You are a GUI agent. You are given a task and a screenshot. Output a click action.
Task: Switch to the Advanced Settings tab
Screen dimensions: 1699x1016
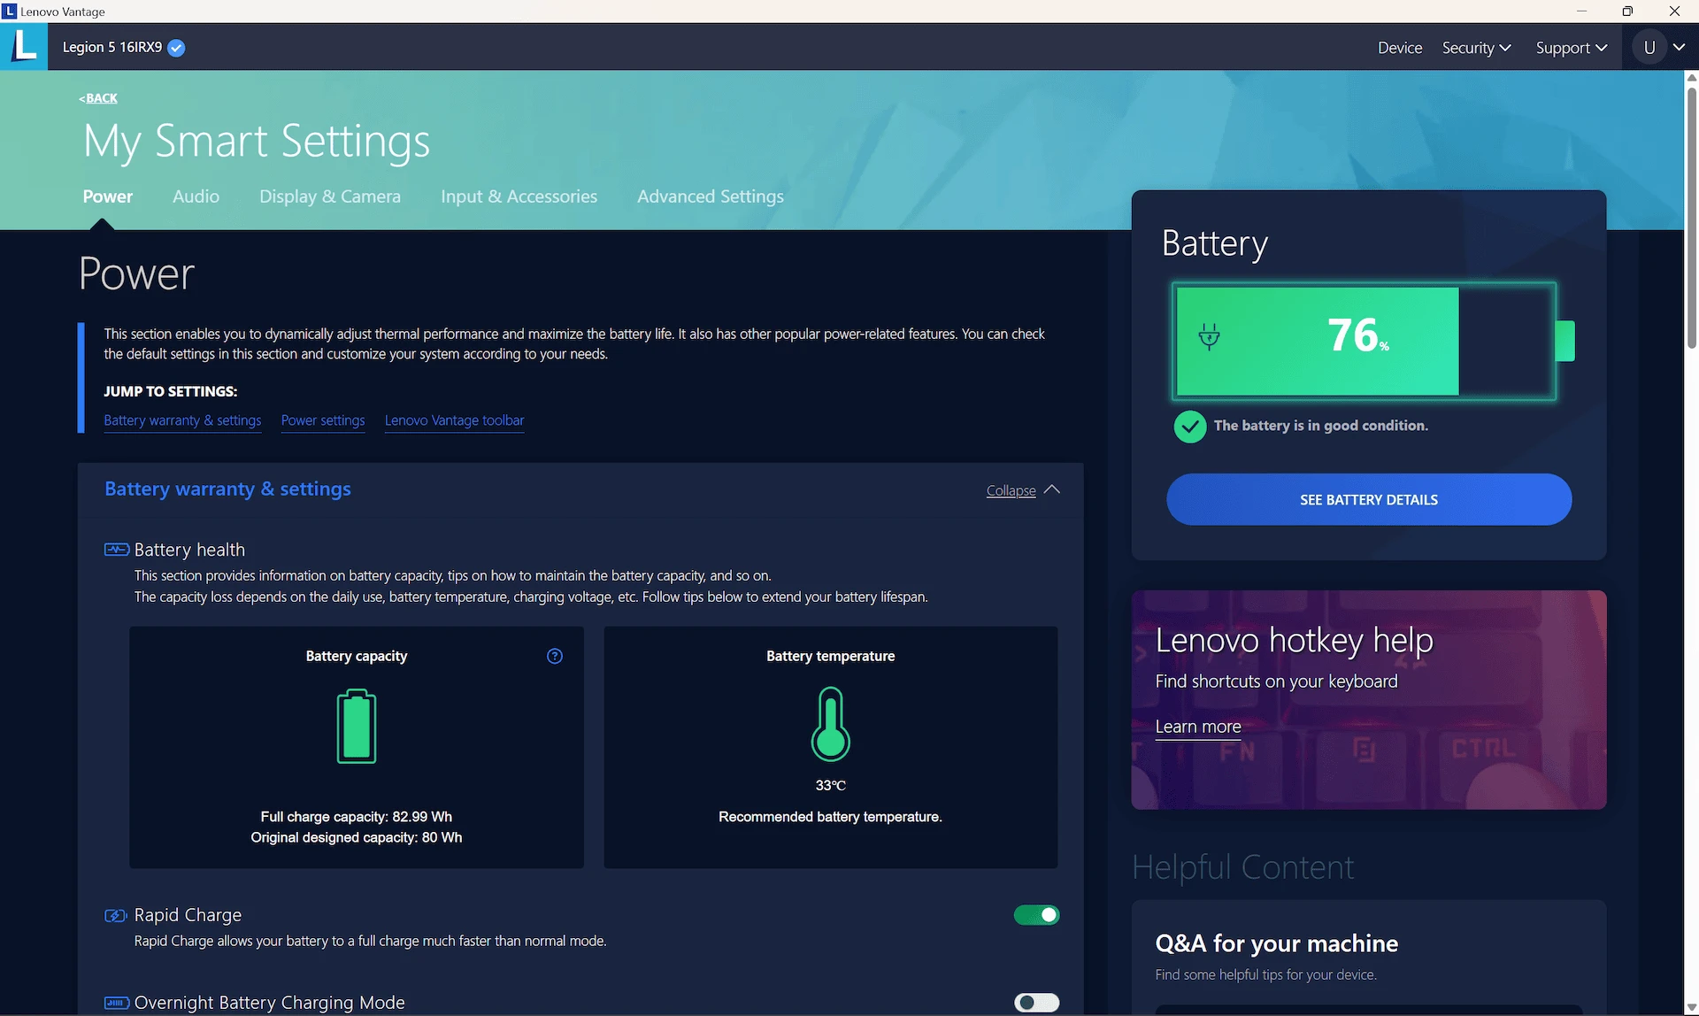tap(711, 196)
